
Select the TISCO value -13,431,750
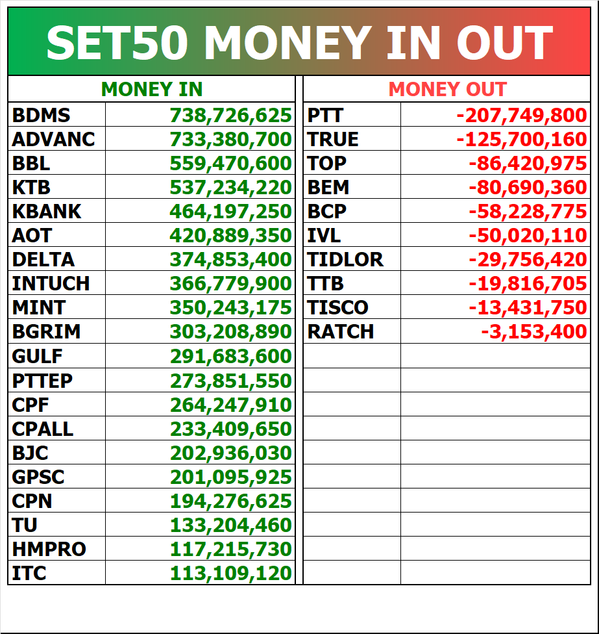pyautogui.click(x=528, y=307)
